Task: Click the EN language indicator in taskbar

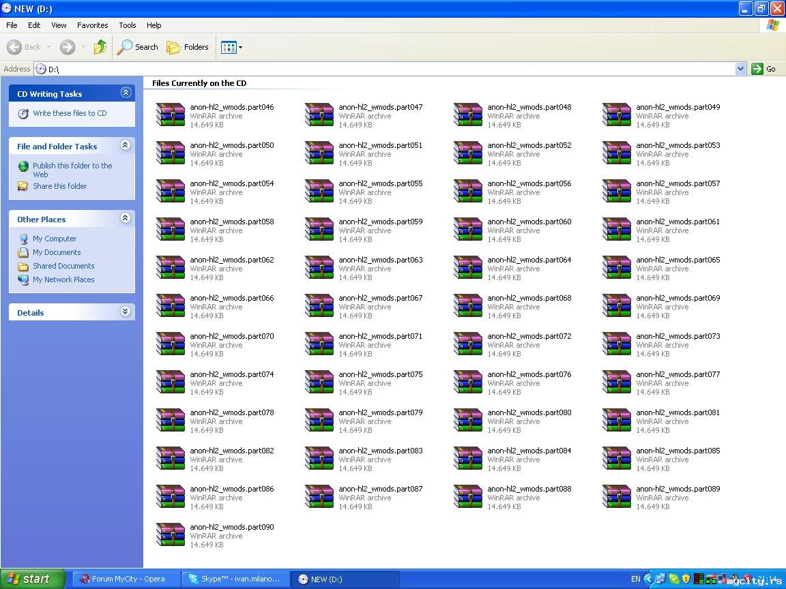Action: point(635,579)
